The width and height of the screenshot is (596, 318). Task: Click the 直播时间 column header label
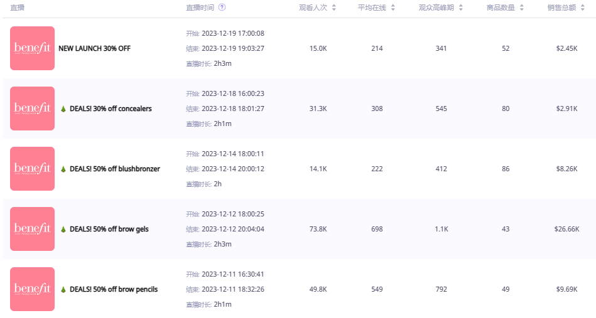tap(200, 8)
